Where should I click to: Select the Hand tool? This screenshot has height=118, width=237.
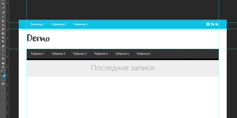(3, 63)
